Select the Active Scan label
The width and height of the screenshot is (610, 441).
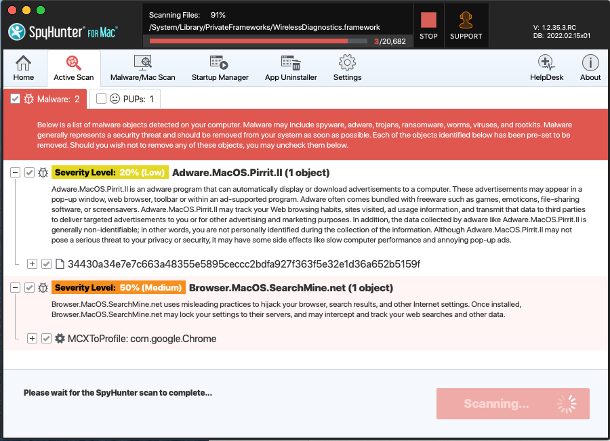73,77
